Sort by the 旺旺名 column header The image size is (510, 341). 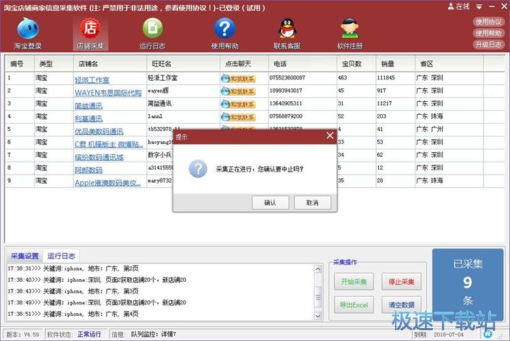pos(183,64)
